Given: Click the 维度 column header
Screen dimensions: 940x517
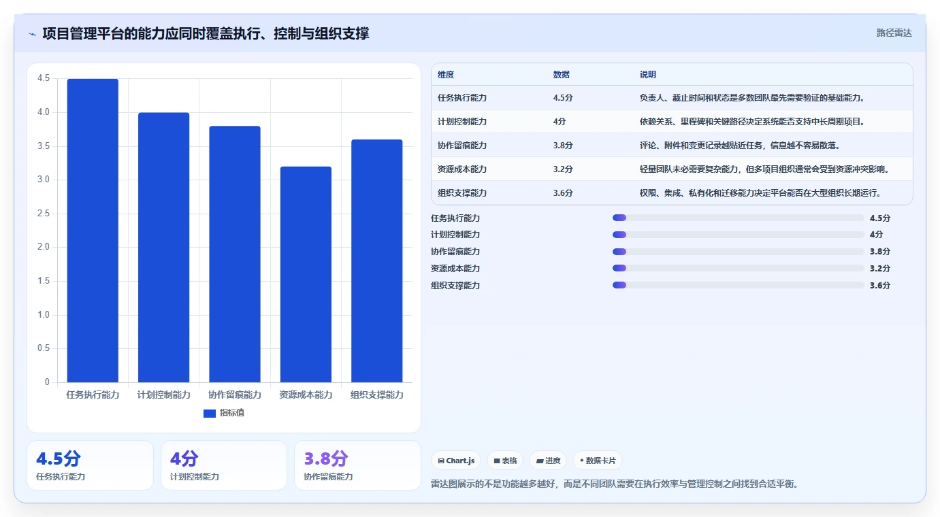Looking at the screenshot, I should click(x=446, y=75).
